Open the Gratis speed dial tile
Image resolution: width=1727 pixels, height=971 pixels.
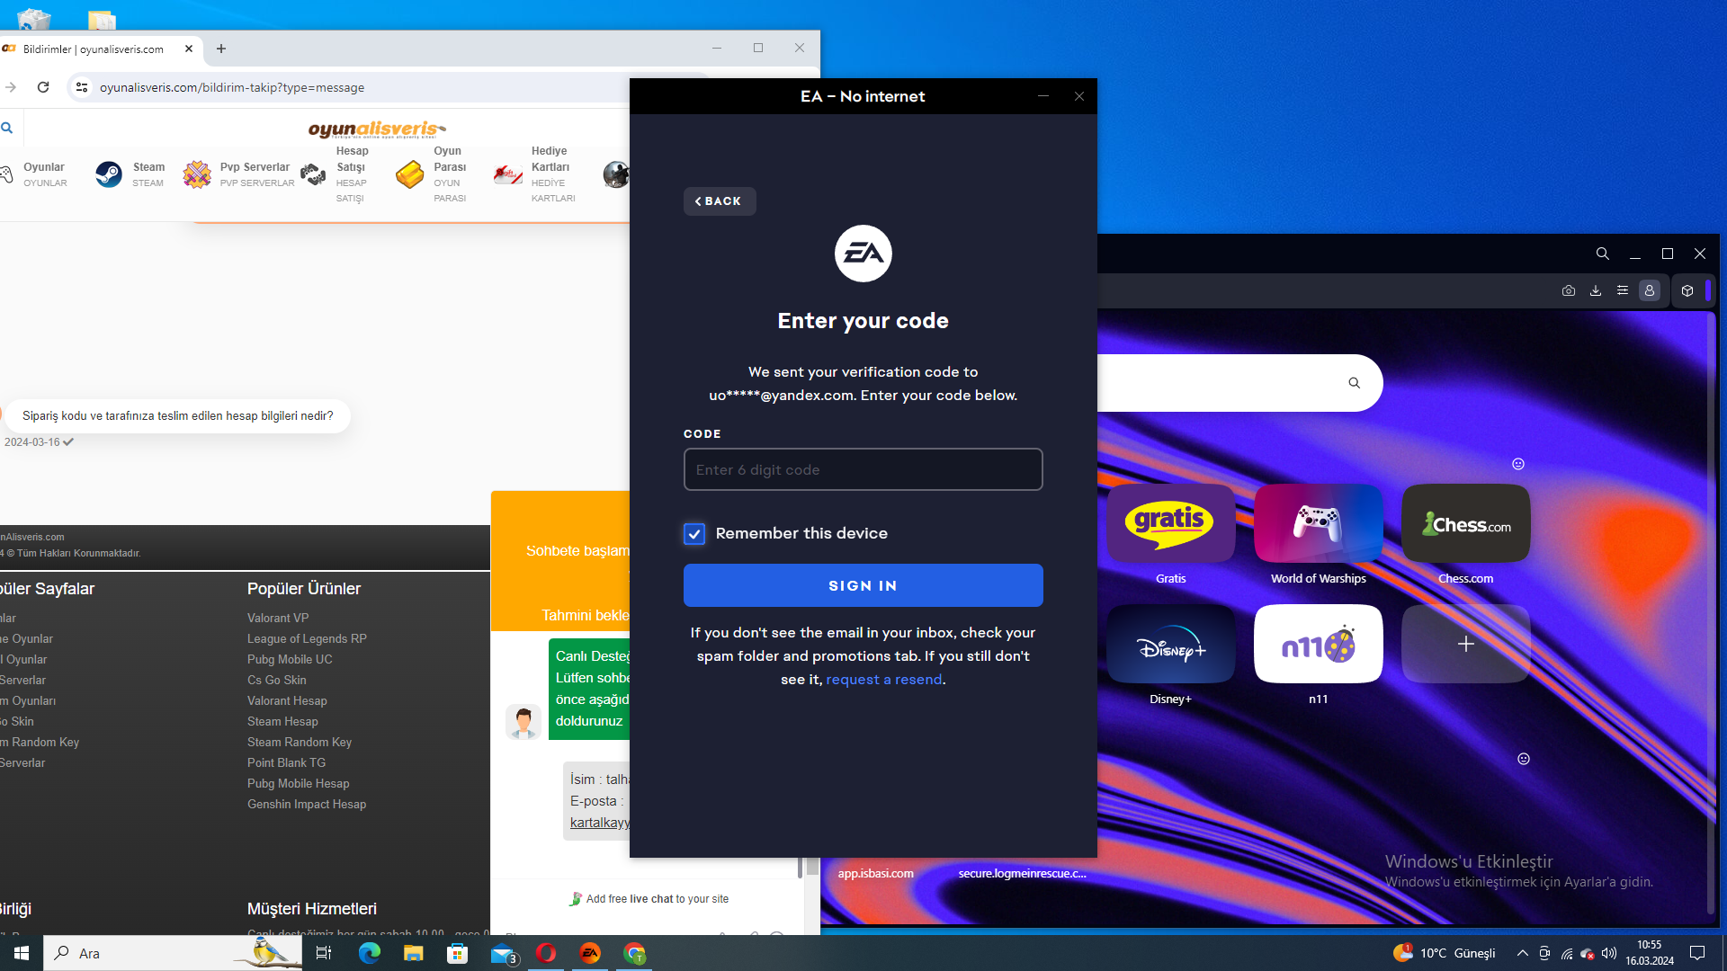point(1170,523)
